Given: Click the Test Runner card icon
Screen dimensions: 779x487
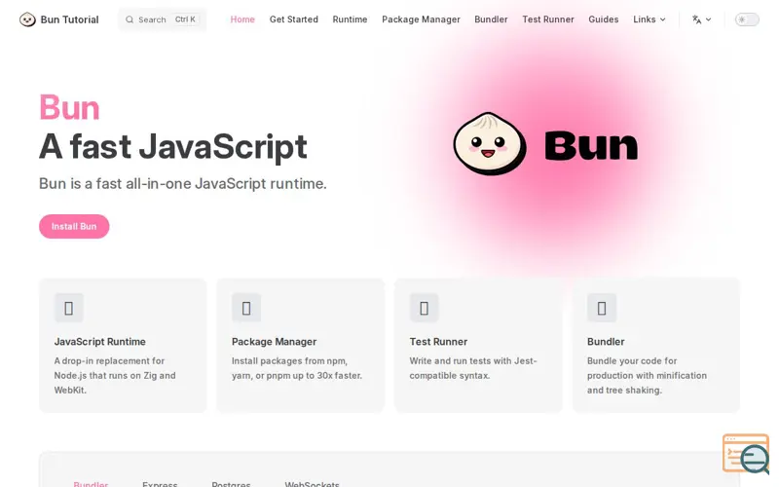Looking at the screenshot, I should point(424,308).
